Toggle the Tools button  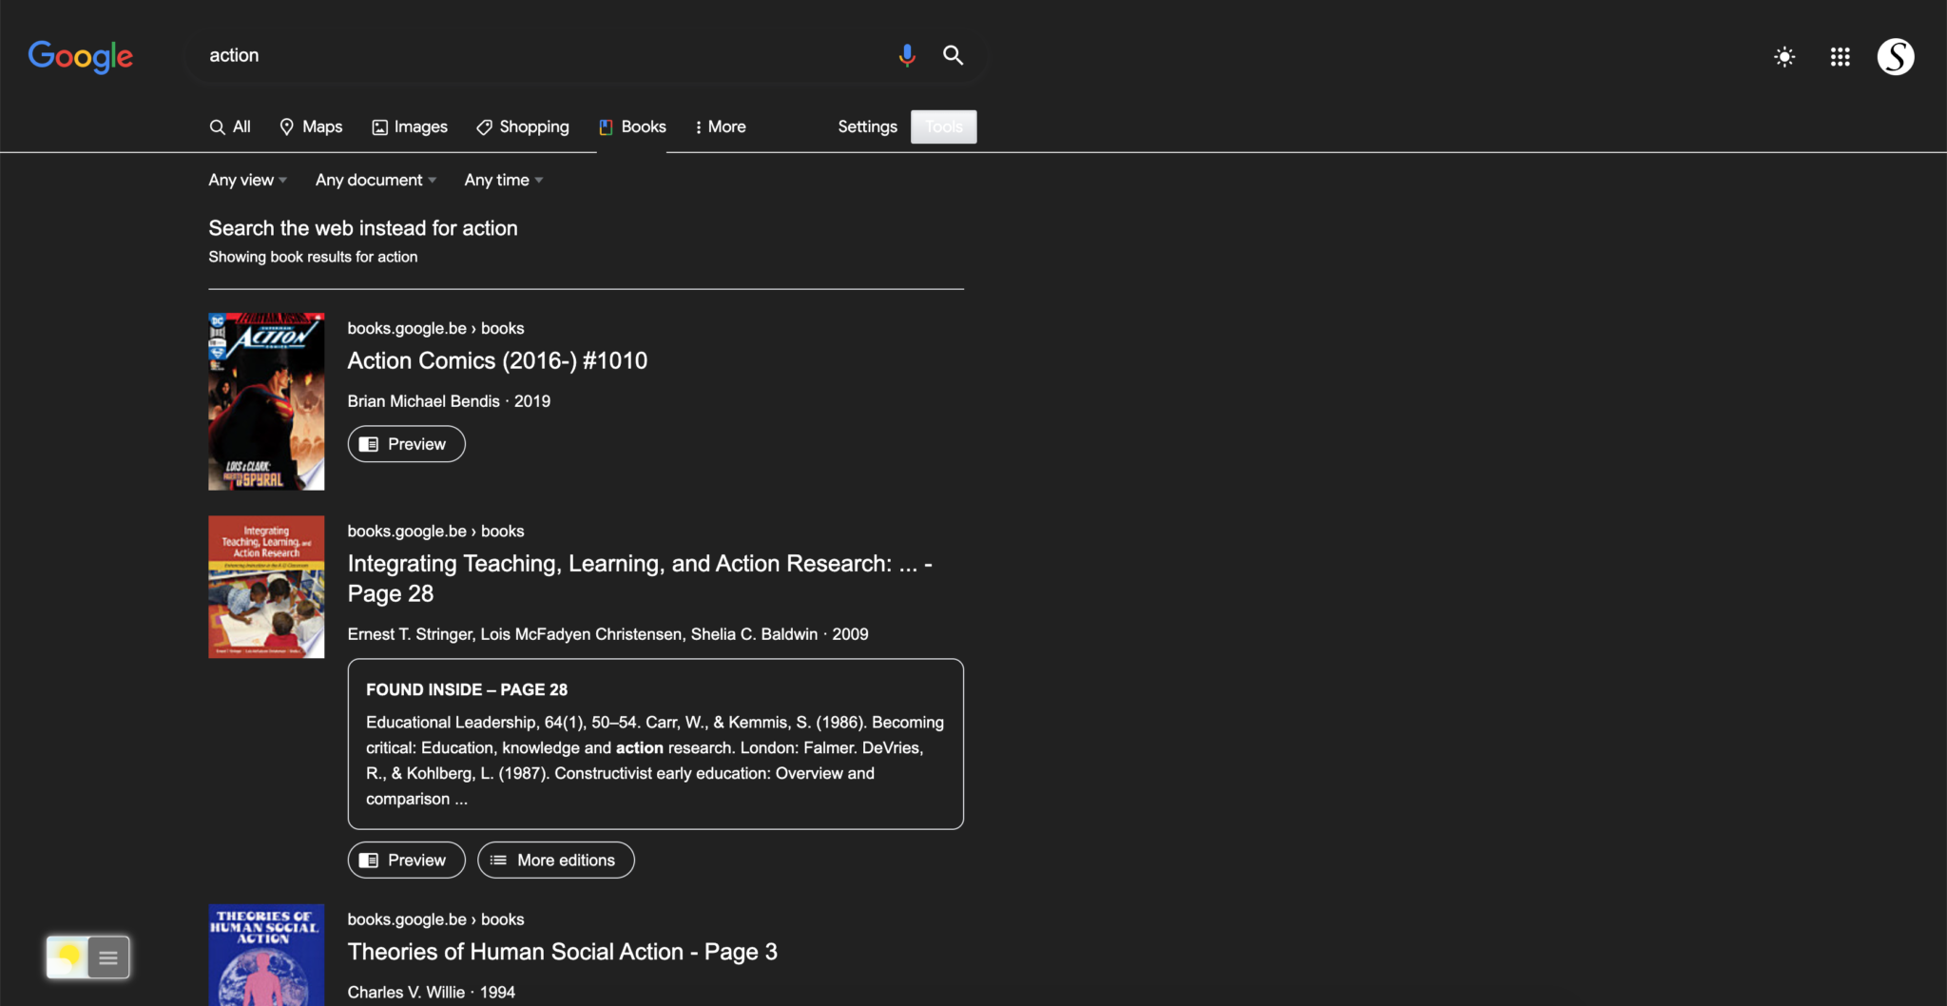pyautogui.click(x=943, y=126)
